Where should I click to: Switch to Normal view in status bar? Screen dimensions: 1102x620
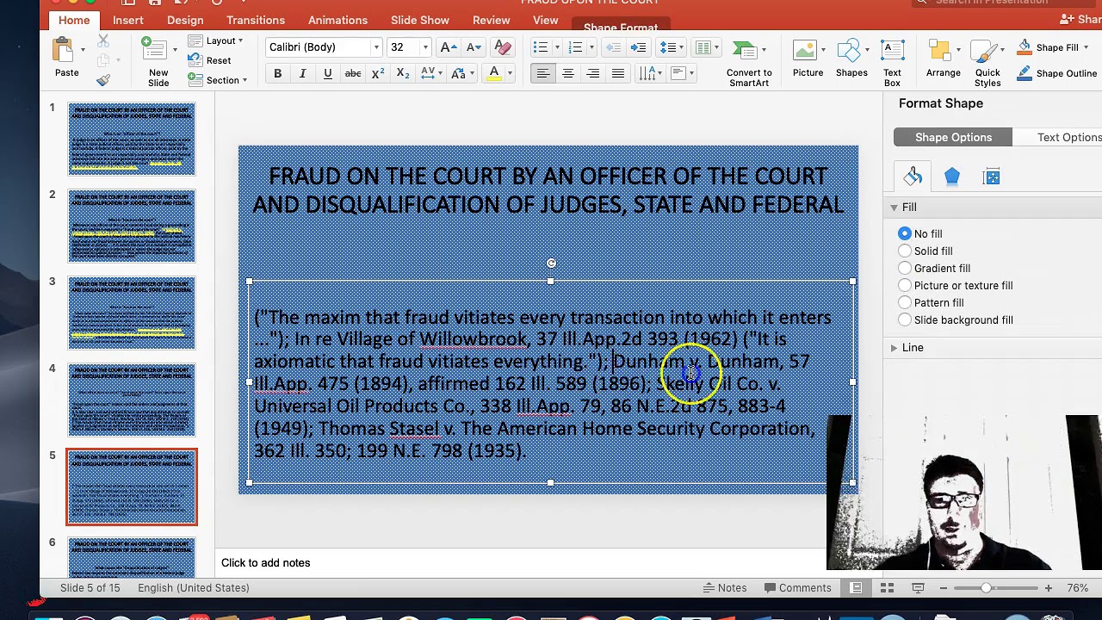pos(856,587)
